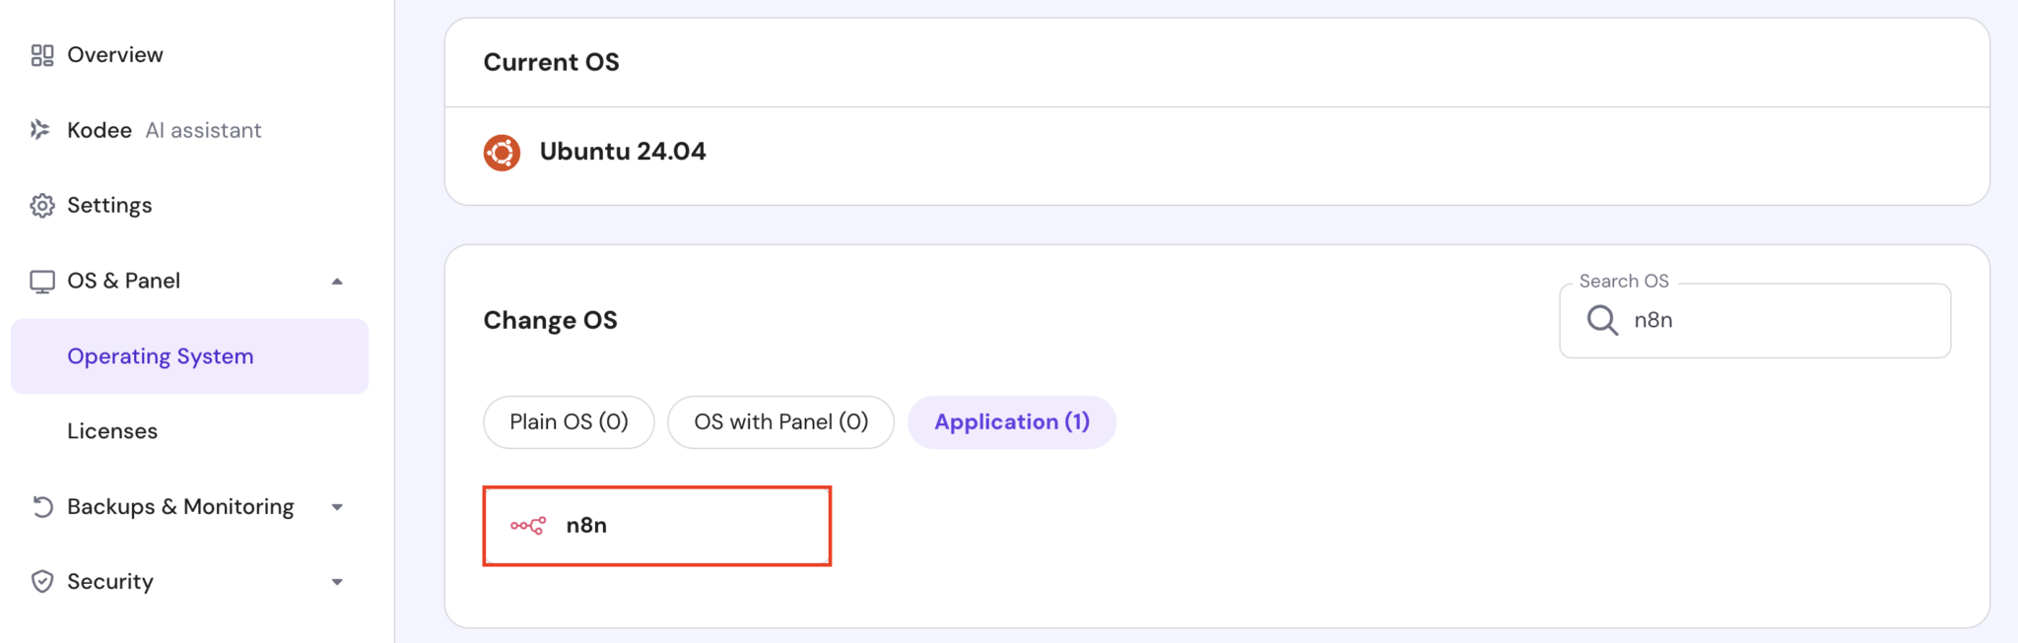
Task: Click the Overview grid icon
Action: pyautogui.click(x=41, y=55)
